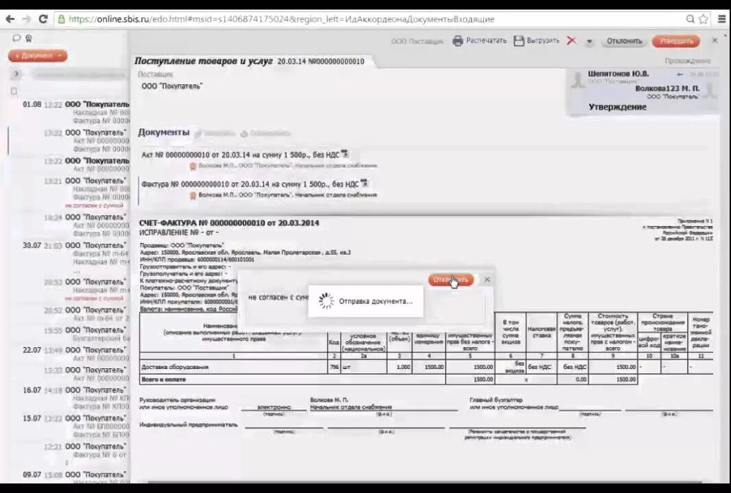
Task: Open the 15.07 12:22 ООО Покупатель entry
Action: coord(75,426)
